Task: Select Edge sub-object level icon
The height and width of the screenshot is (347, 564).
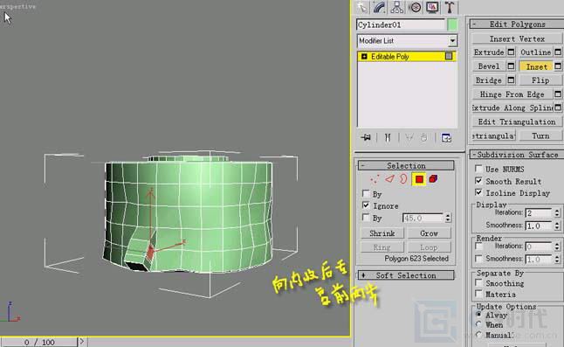Action: coord(389,179)
